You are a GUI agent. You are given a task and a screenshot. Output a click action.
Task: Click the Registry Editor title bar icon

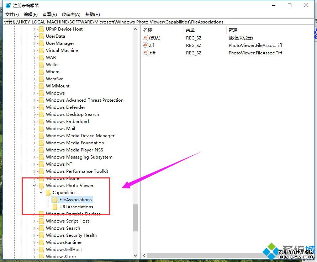point(8,5)
